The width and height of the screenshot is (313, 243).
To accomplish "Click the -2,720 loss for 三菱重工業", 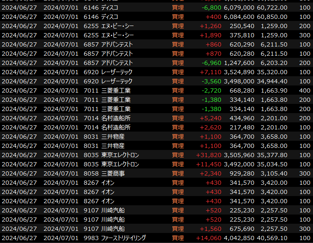I will (211, 90).
